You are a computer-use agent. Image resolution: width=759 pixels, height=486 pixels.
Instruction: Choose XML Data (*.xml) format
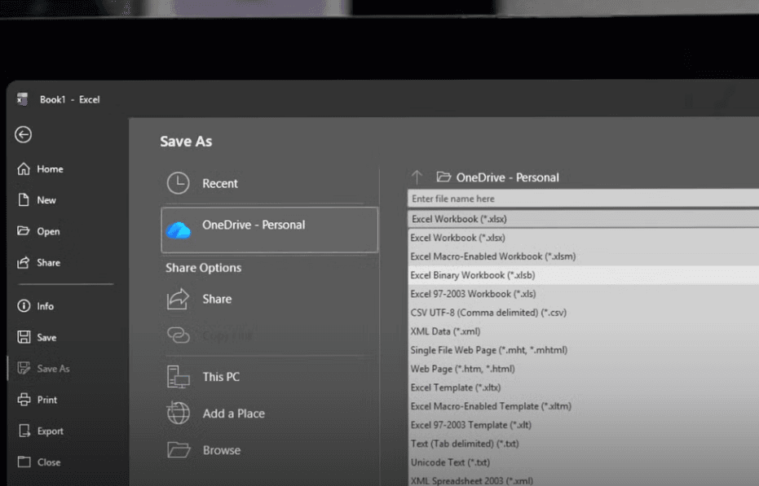583,331
